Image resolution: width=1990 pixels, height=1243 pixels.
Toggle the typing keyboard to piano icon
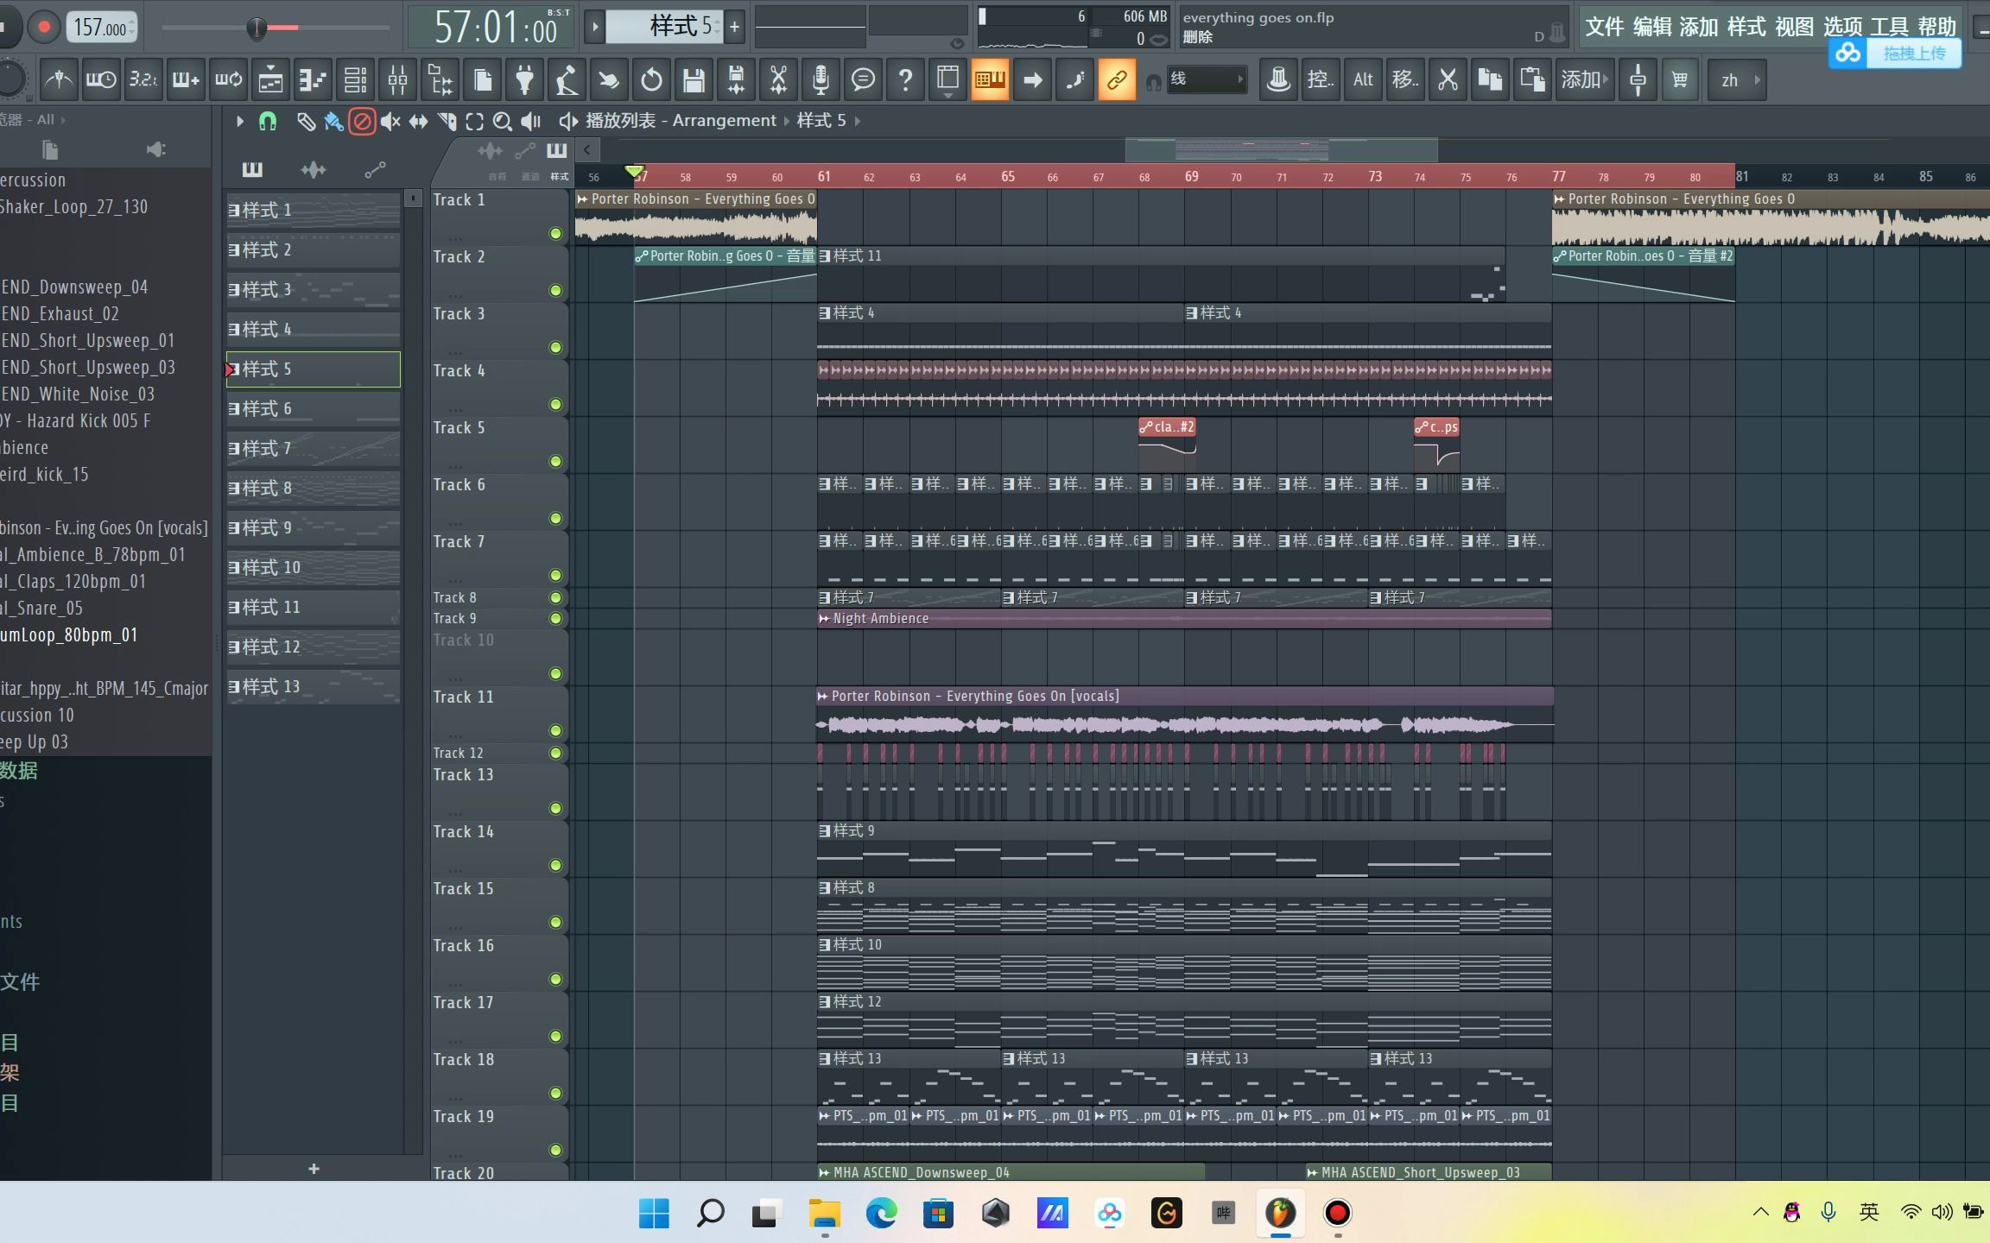click(990, 80)
